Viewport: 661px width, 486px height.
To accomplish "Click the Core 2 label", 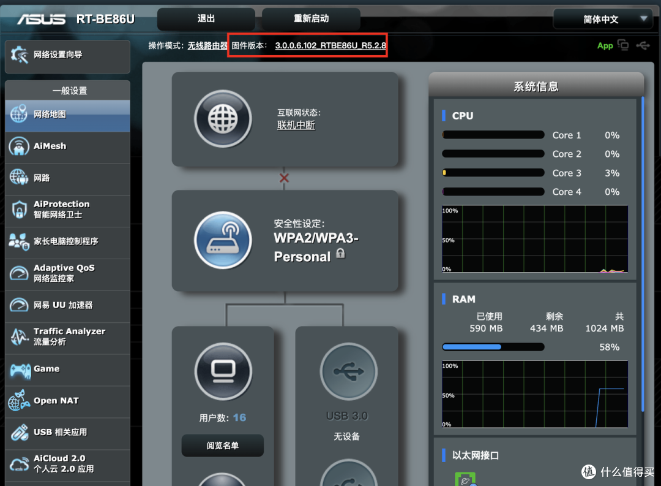I will 567,154.
